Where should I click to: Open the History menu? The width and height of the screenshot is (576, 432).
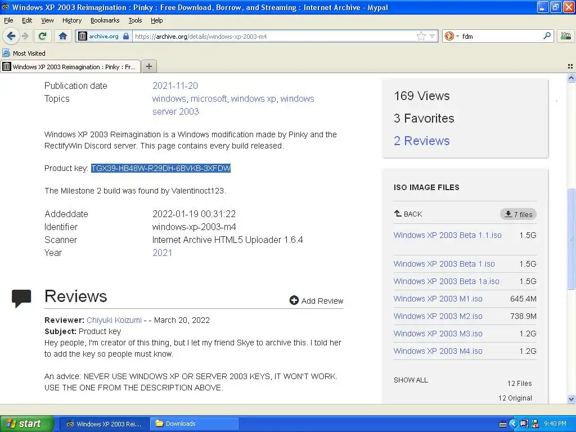click(71, 20)
